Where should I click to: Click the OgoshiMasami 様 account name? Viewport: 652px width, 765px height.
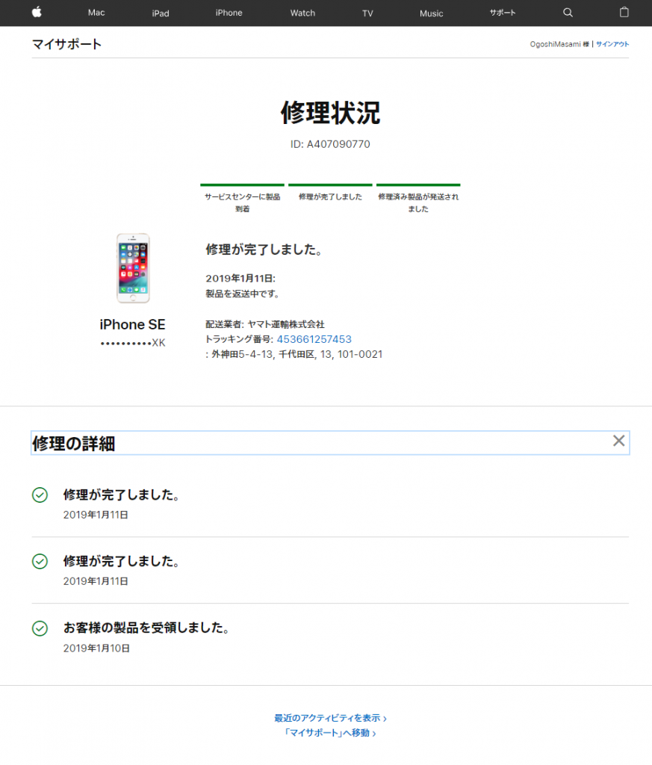pos(559,44)
